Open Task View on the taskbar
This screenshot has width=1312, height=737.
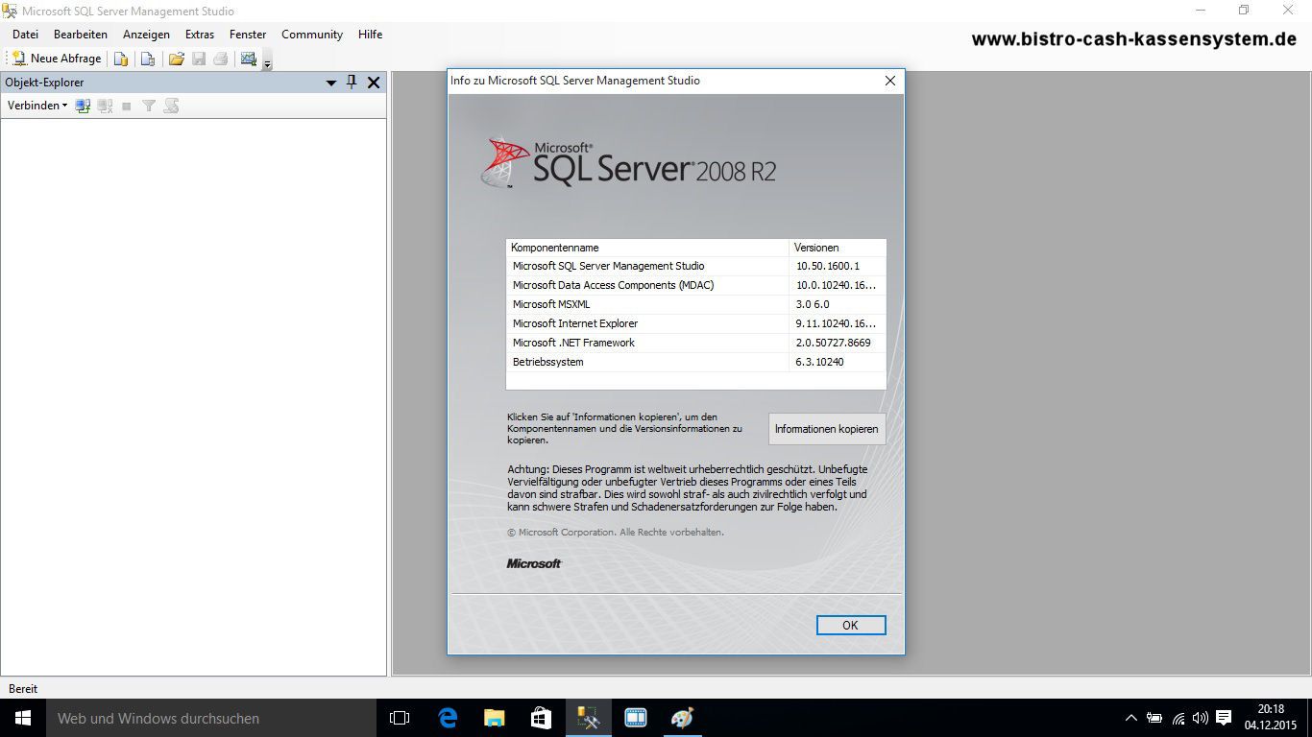coord(400,718)
